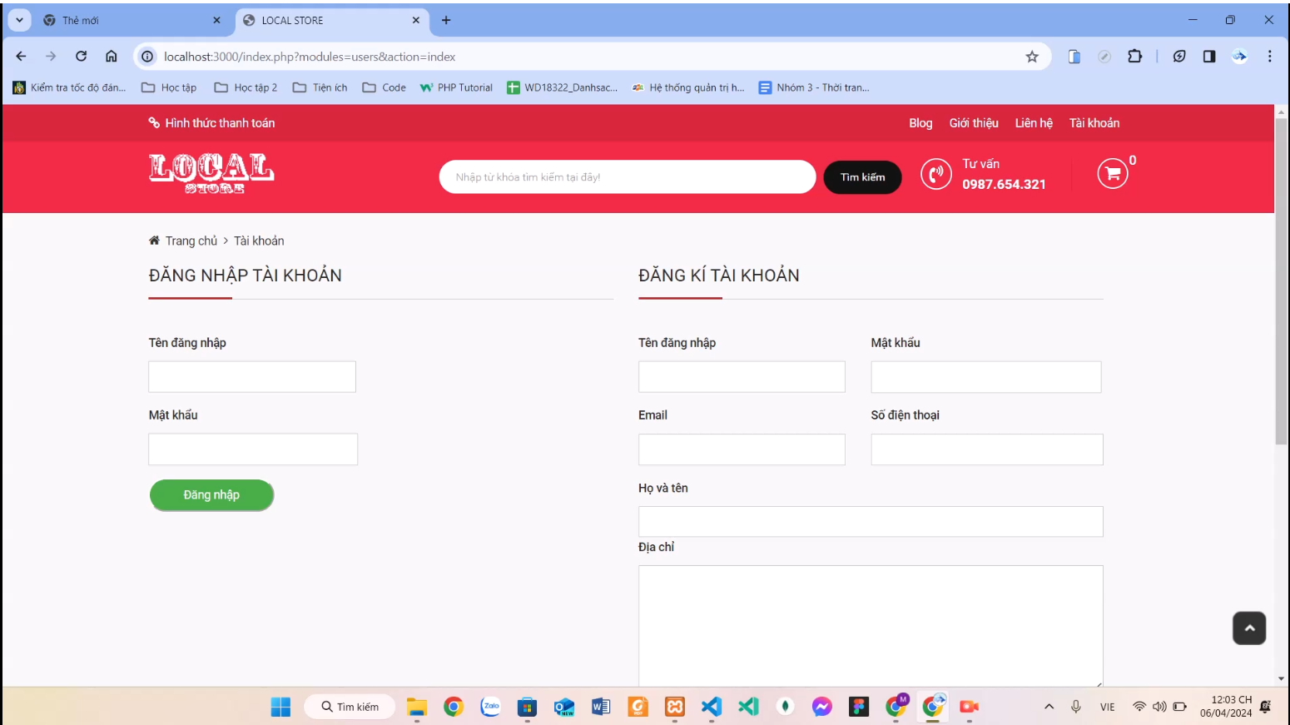1290x725 pixels.
Task: Switch to the "Thẻ mới" tab
Action: (x=133, y=20)
